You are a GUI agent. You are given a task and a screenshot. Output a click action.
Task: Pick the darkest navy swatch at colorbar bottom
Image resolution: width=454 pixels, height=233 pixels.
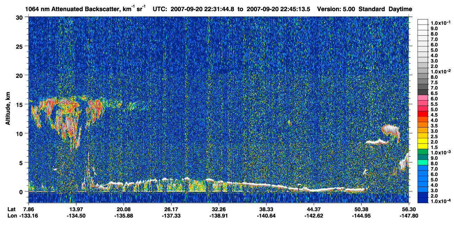pyautogui.click(x=423, y=201)
